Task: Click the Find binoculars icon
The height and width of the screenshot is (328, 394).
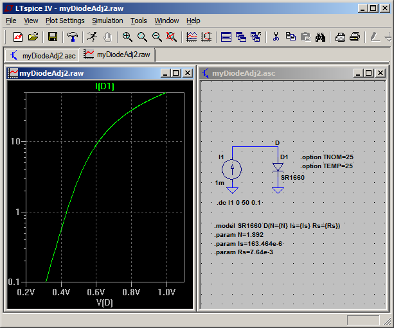Action: tap(320, 37)
